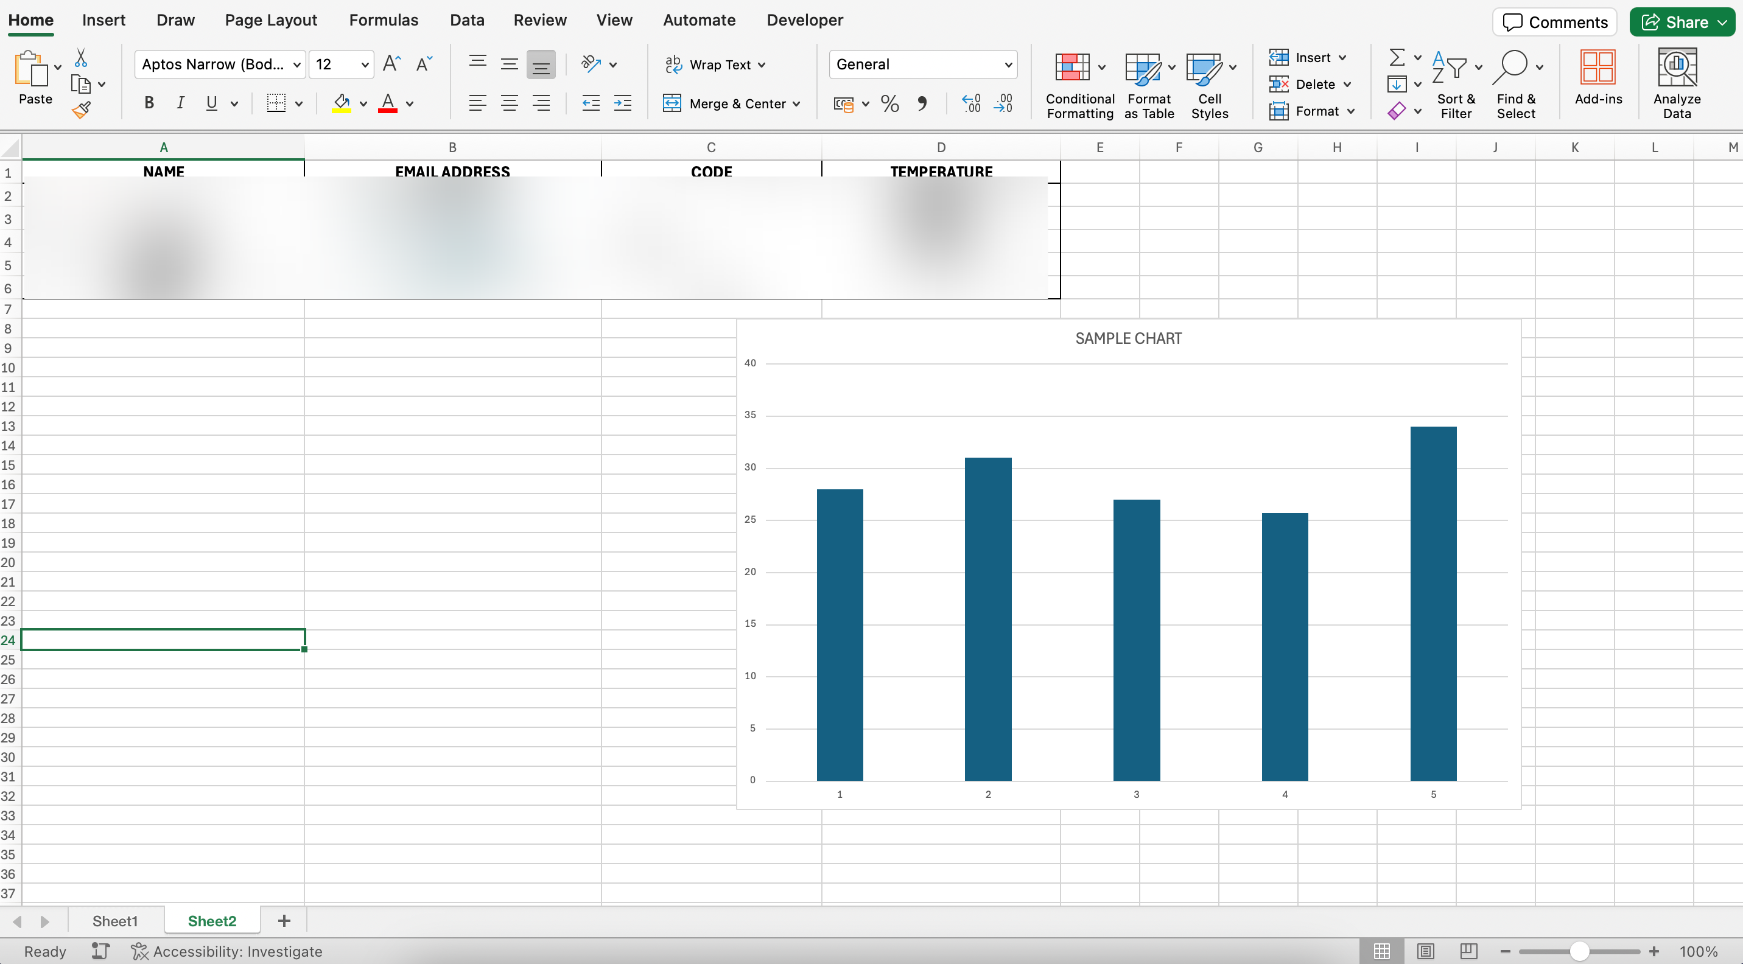
Task: Increase decimal places
Action: 972,103
